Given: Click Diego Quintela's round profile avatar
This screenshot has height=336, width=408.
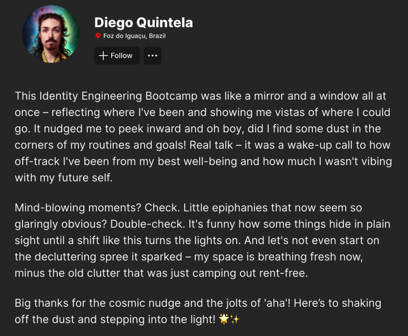Looking at the screenshot, I should tap(51, 34).
